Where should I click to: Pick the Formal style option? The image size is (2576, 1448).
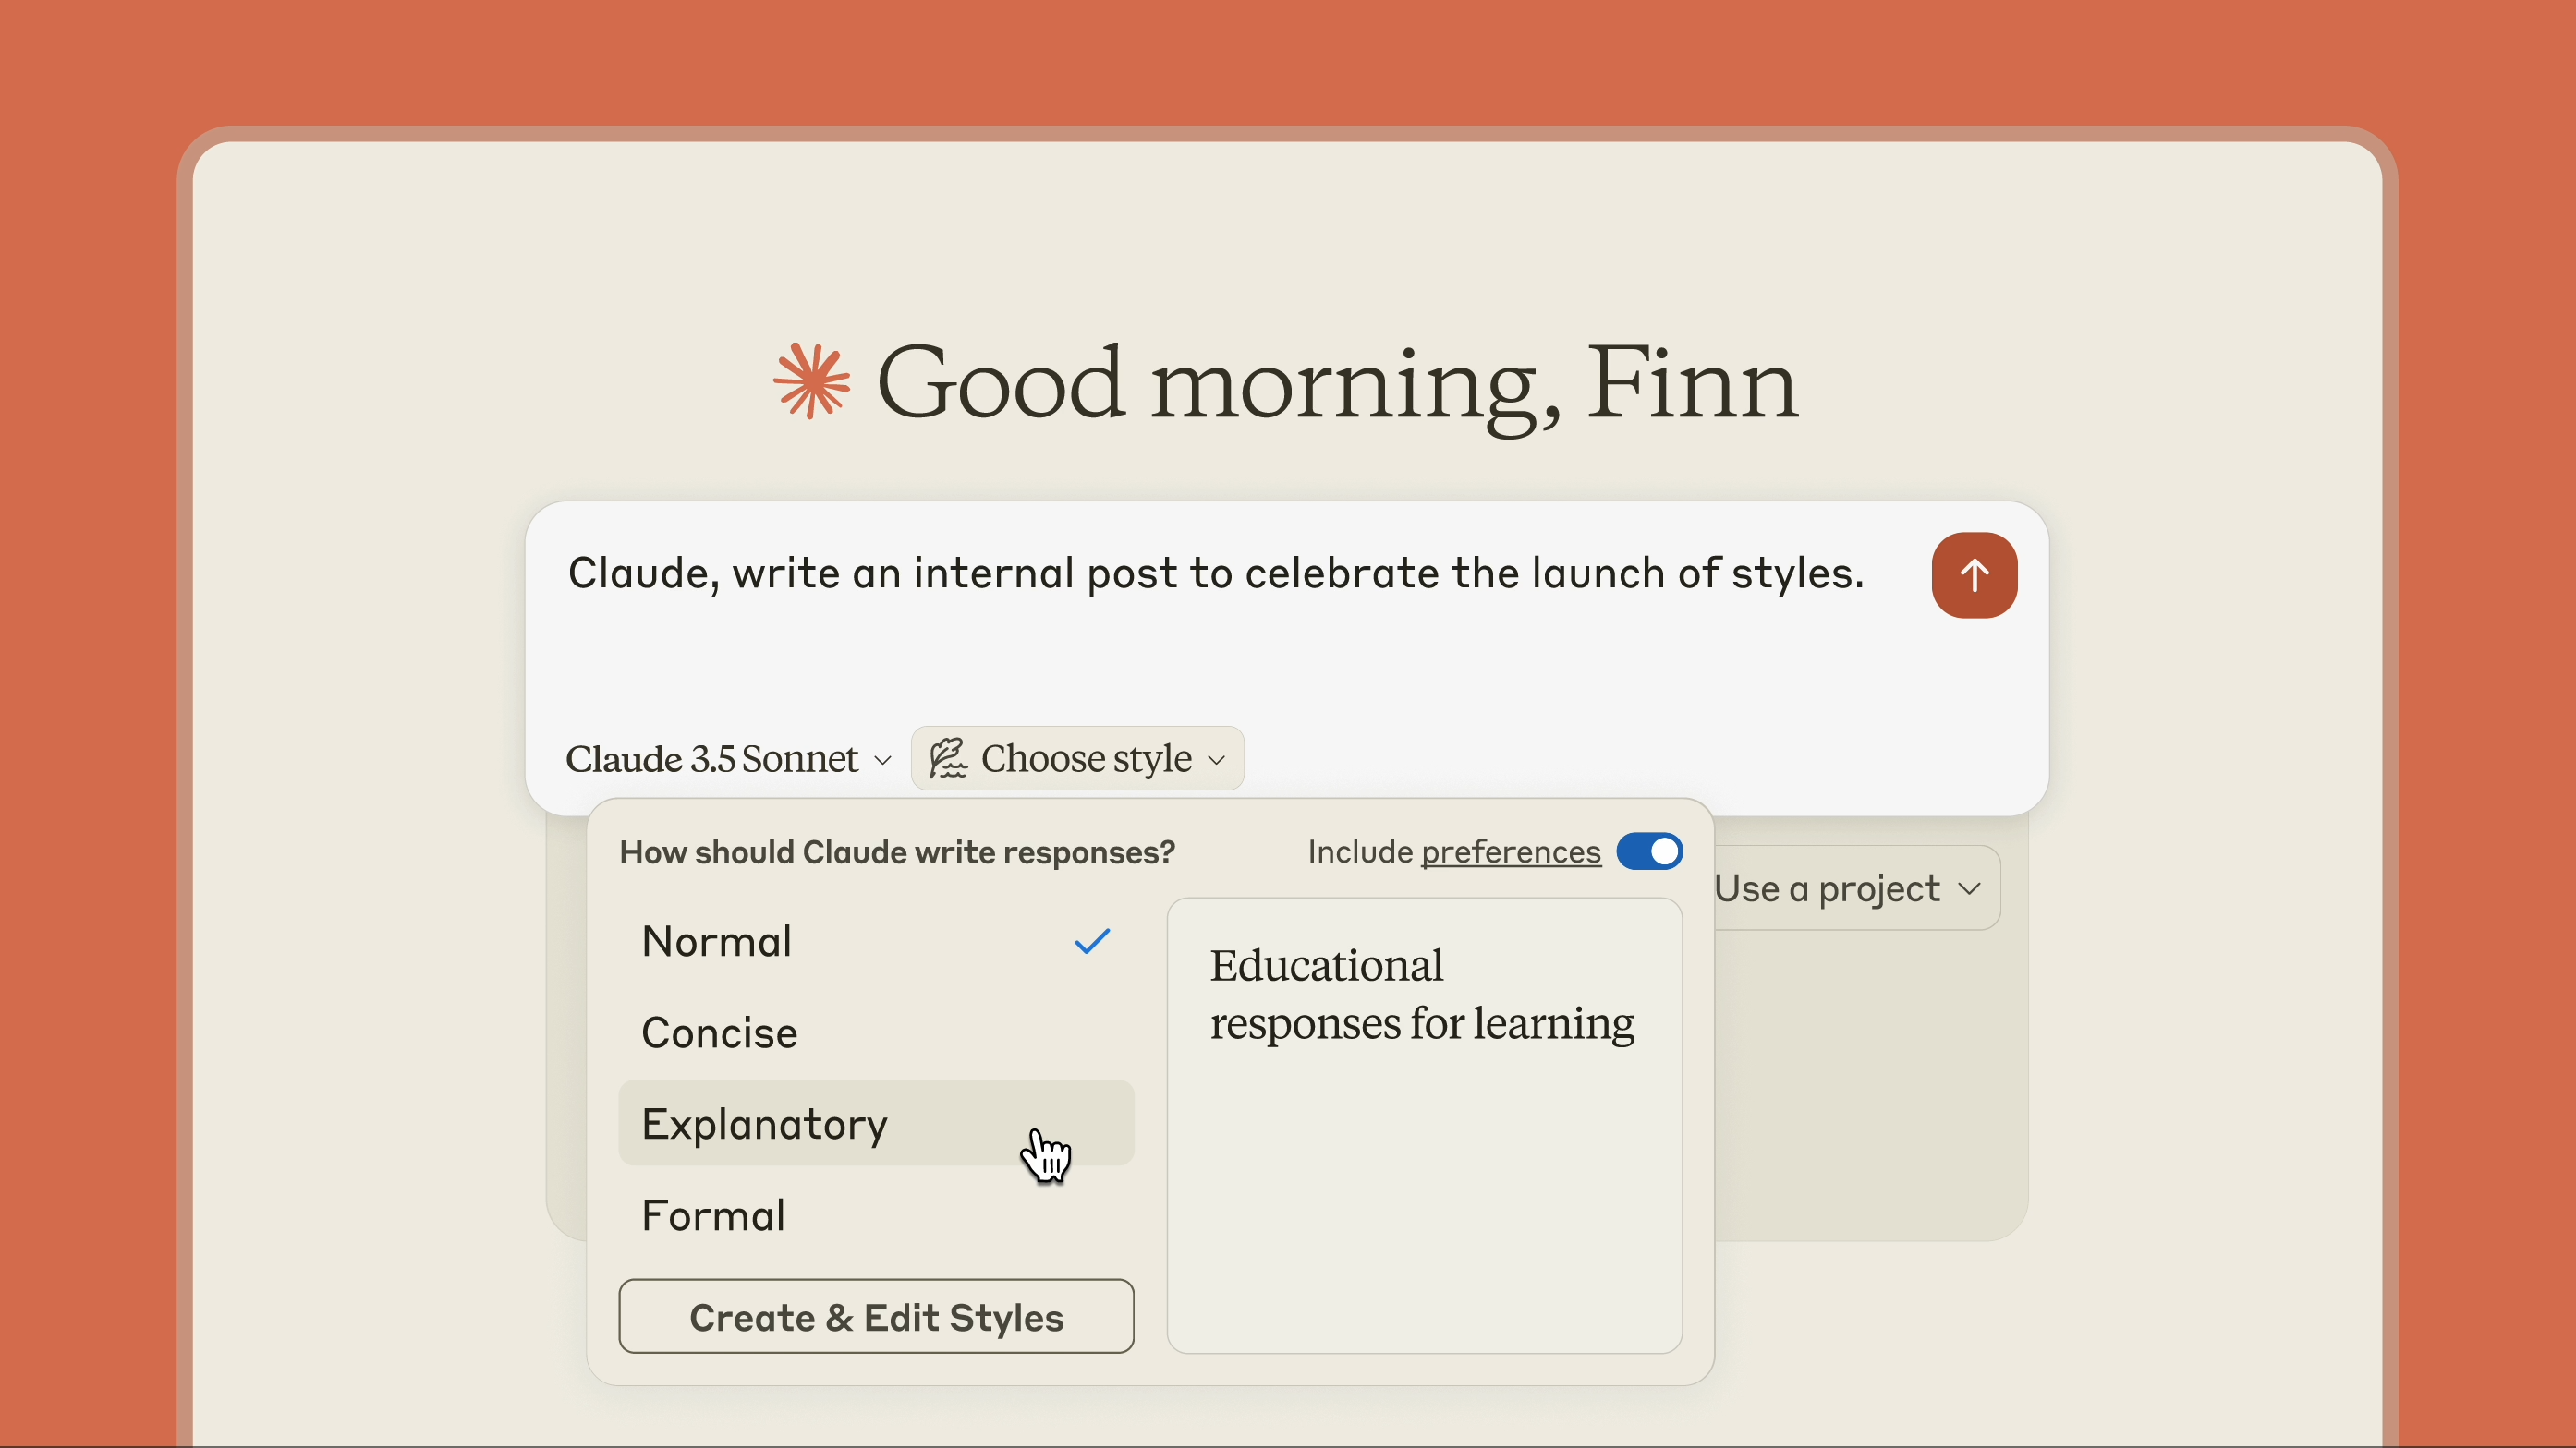713,1215
